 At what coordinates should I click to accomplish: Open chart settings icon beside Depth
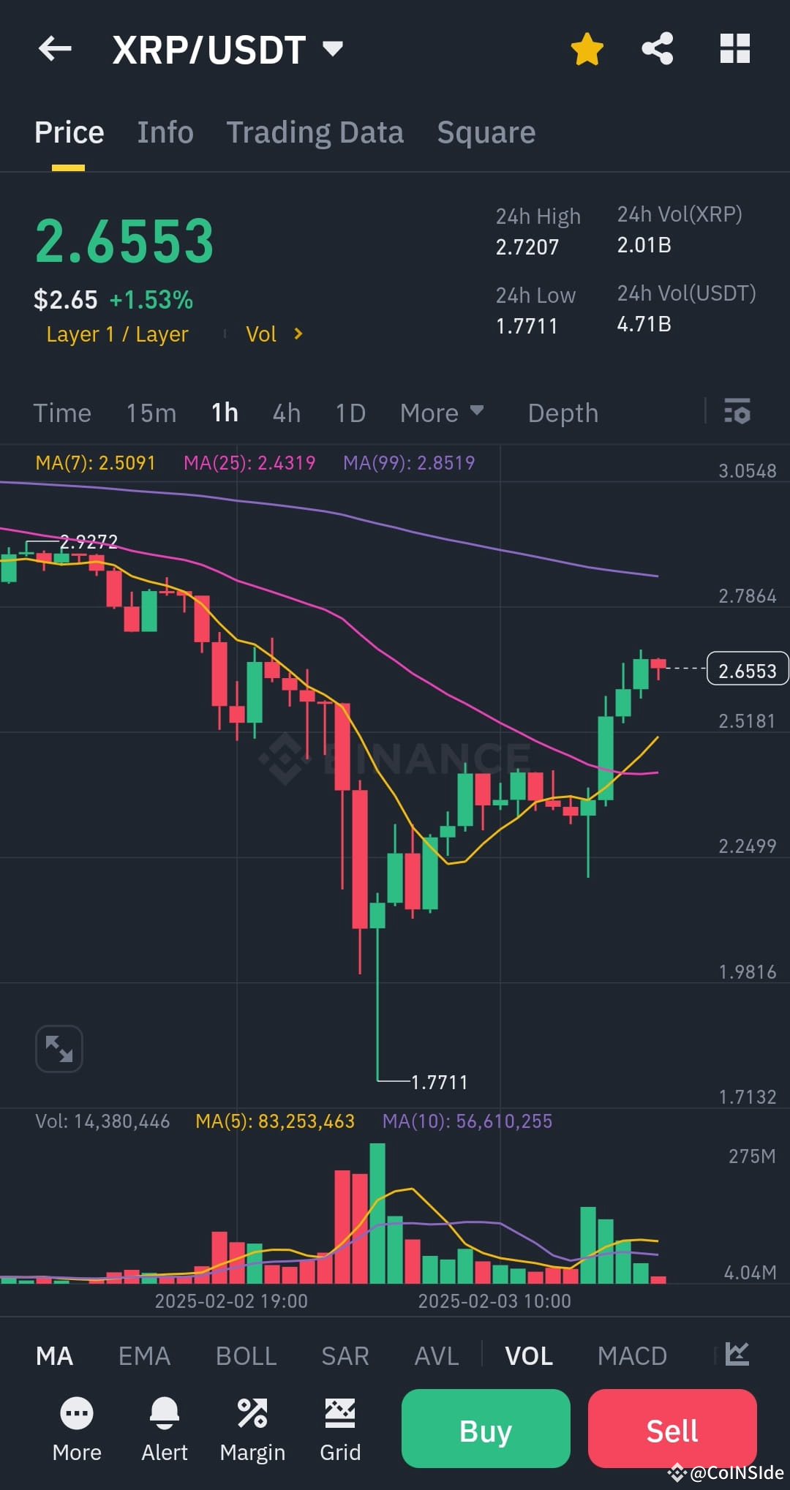point(738,413)
